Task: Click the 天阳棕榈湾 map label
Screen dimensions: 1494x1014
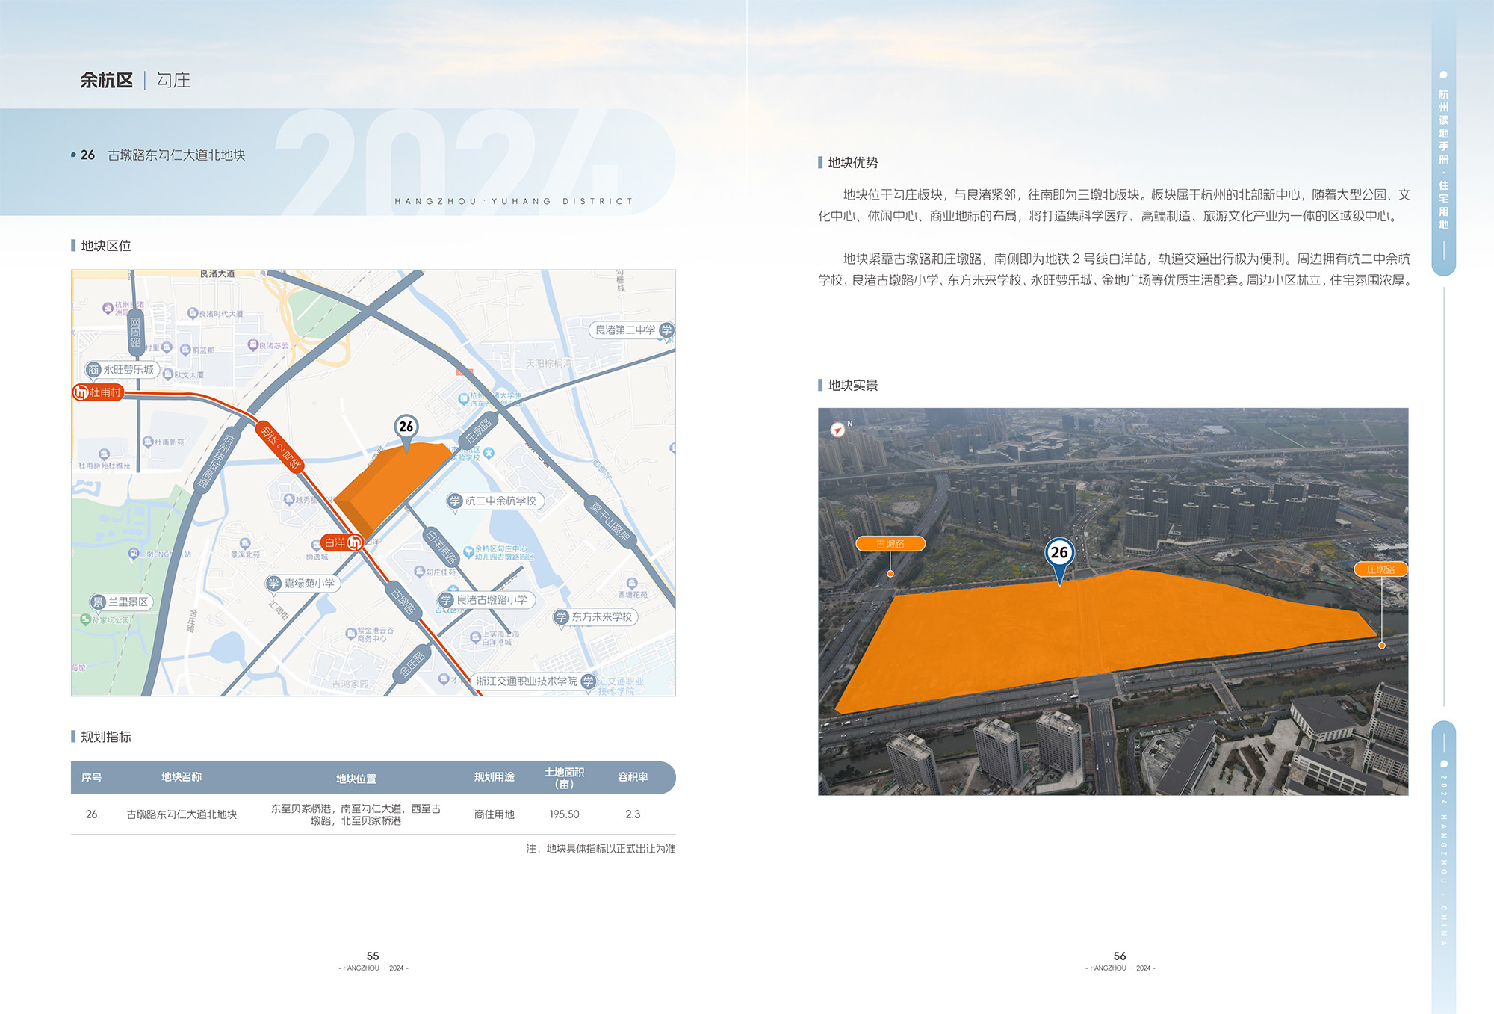Action: (x=549, y=363)
